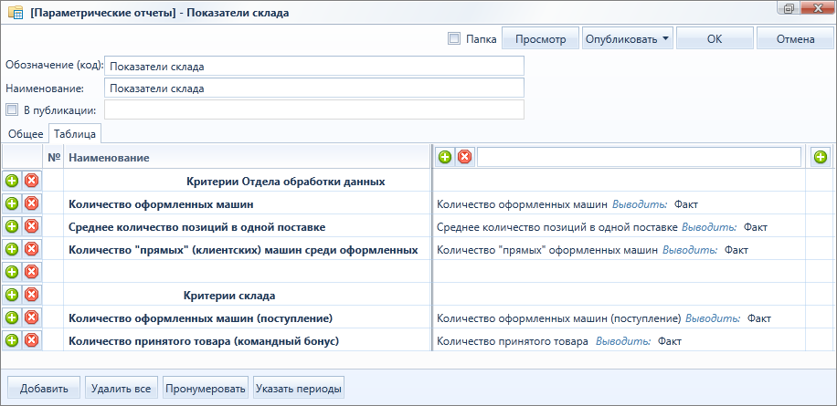Delete the empty table row
The width and height of the screenshot is (837, 406).
point(31,272)
